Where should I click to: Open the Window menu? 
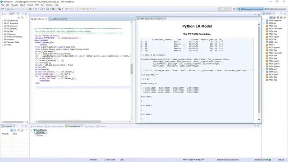click(49, 5)
